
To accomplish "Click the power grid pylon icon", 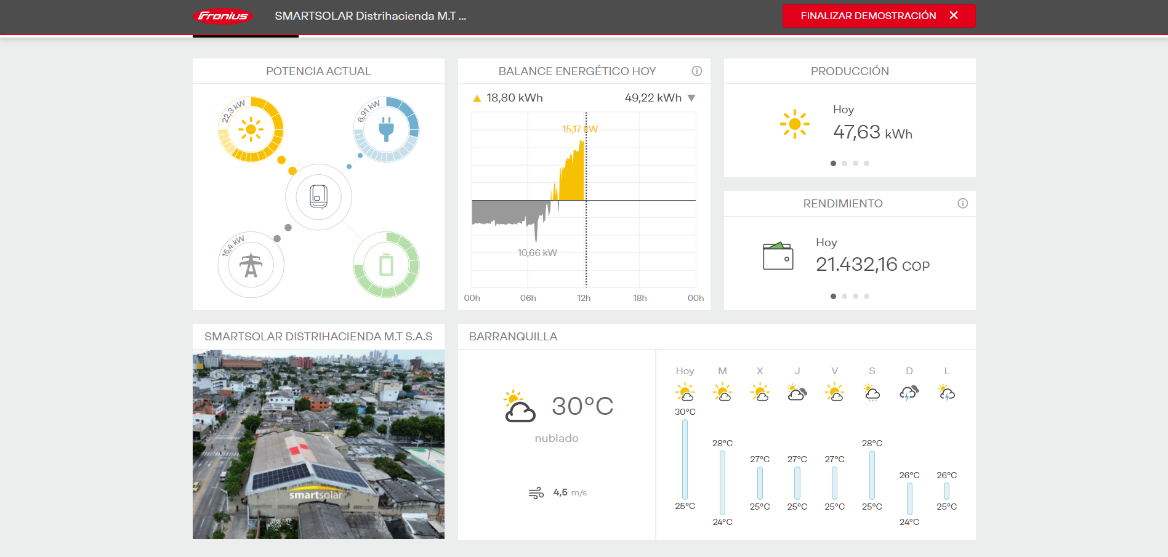I will 251,265.
